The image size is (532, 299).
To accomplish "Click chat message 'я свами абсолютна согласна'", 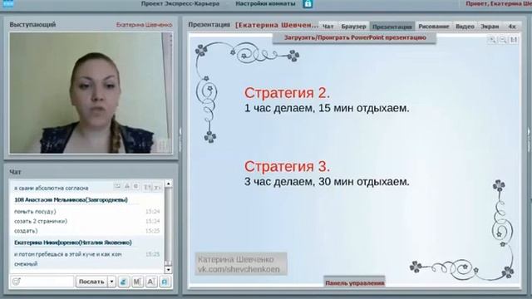I will 52,188.
